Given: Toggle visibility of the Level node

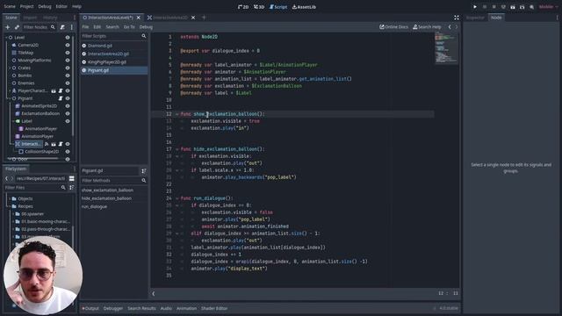Looking at the screenshot, I should tap(68, 37).
